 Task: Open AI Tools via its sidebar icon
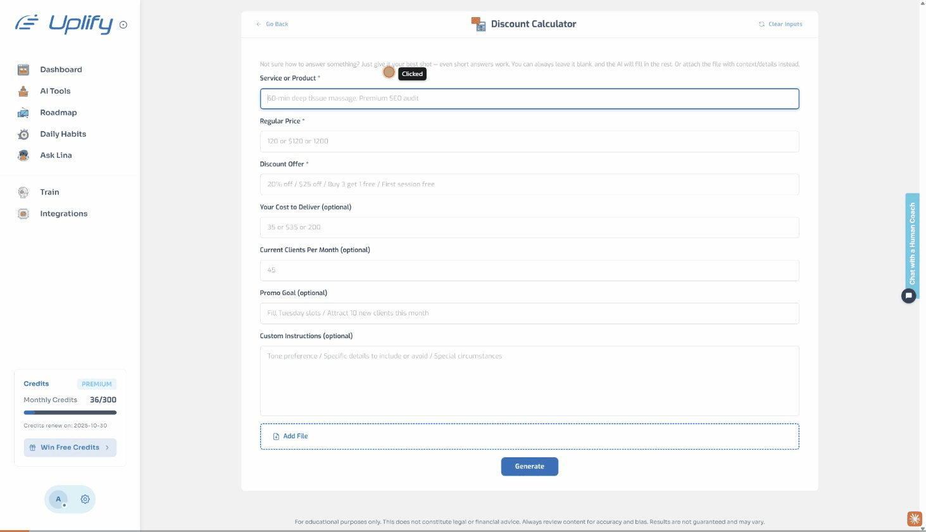(23, 91)
